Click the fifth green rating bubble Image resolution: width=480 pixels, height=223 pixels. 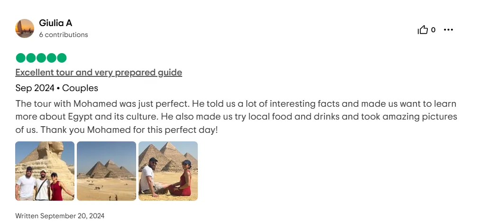(62, 58)
